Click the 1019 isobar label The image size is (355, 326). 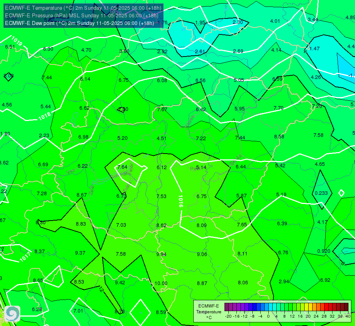pos(17,41)
